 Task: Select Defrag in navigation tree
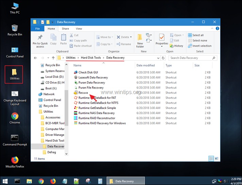[x=51, y=152]
